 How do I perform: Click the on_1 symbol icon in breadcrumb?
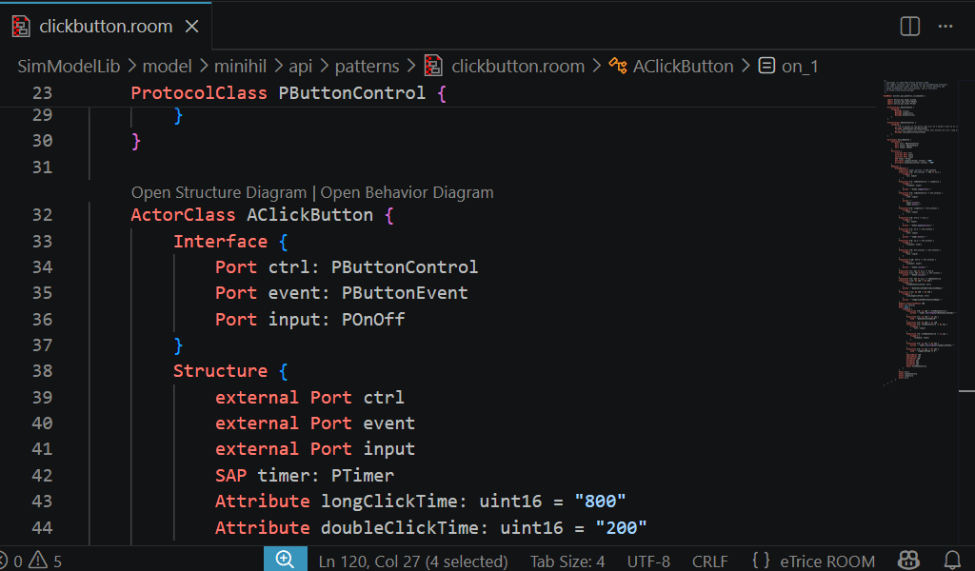click(766, 66)
